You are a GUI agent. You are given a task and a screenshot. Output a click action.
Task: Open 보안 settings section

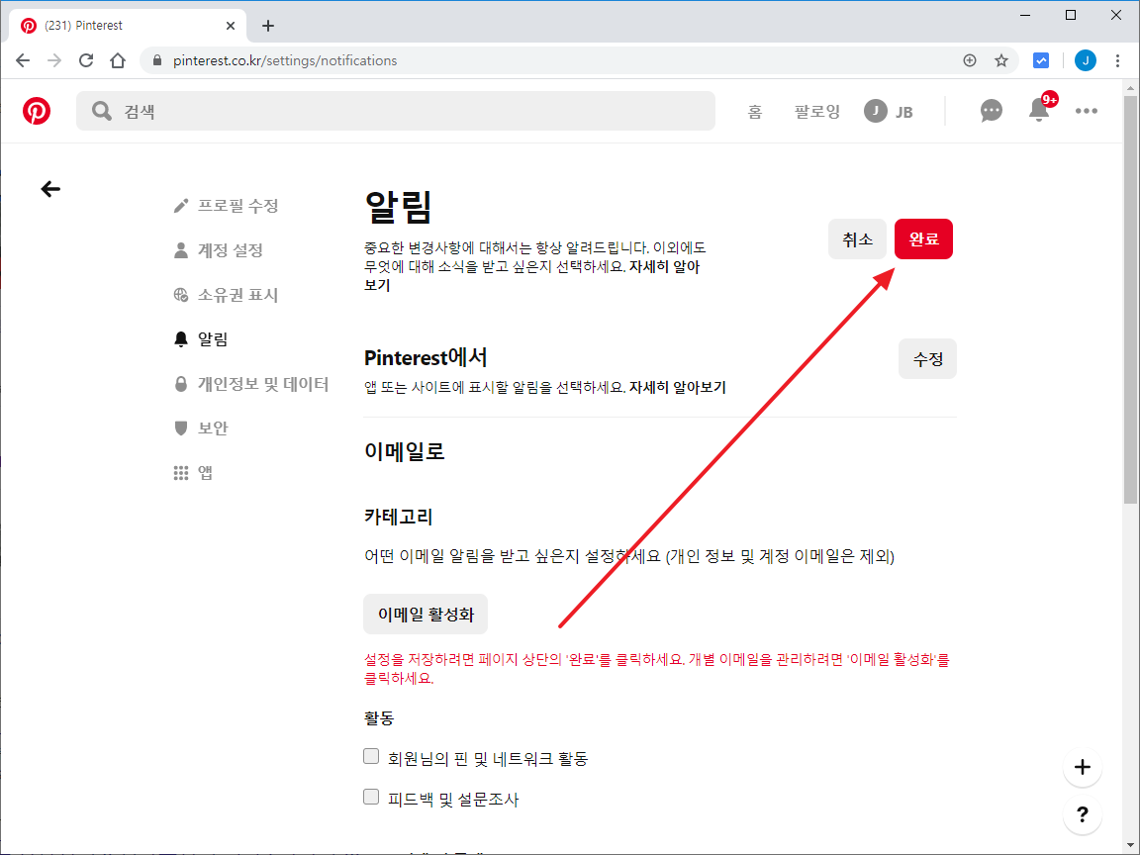[x=201, y=428]
